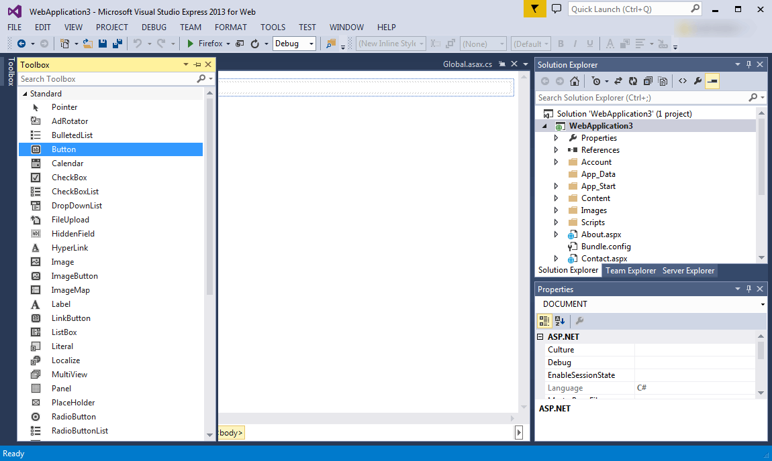Expand the References node
This screenshot has height=461, width=772.
pos(557,150)
